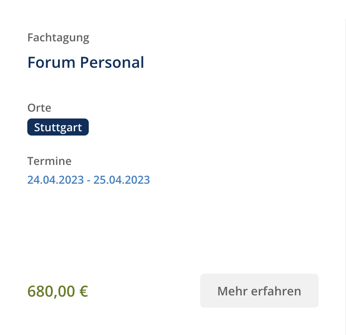The height and width of the screenshot is (335, 346).
Task: Click the dark blue Stuttgart tag under Orte
Action: coord(58,127)
